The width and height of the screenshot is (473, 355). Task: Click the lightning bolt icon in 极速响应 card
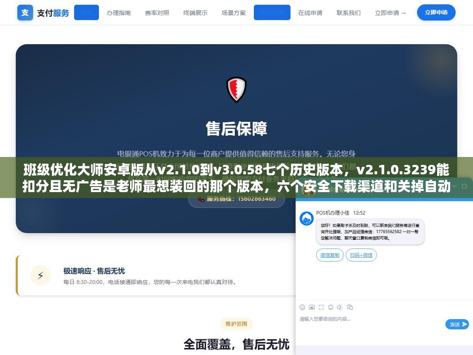point(41,275)
